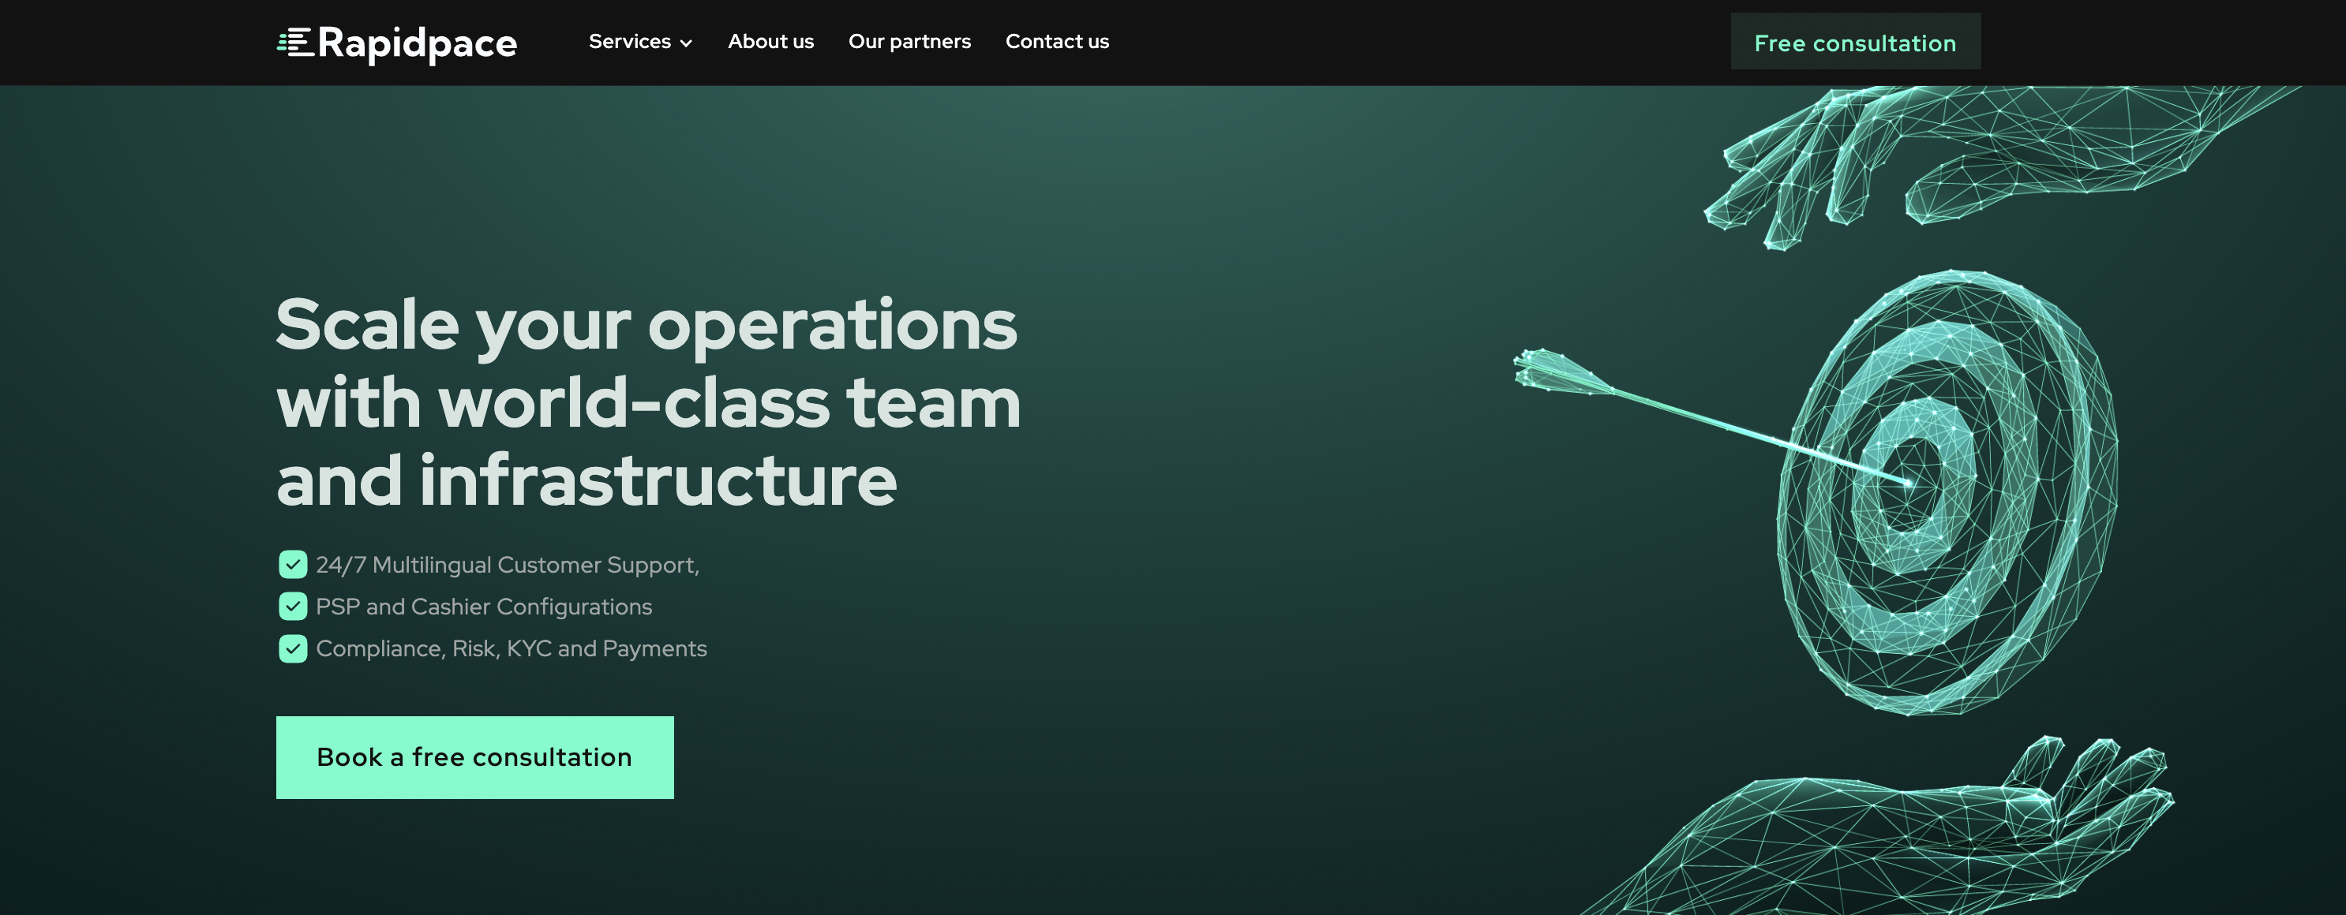This screenshot has width=2346, height=915.
Task: Go to the About us page
Action: (x=770, y=41)
